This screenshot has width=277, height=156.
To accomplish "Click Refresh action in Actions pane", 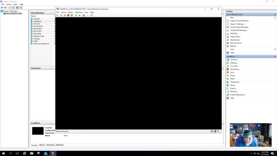I will [x=233, y=46].
